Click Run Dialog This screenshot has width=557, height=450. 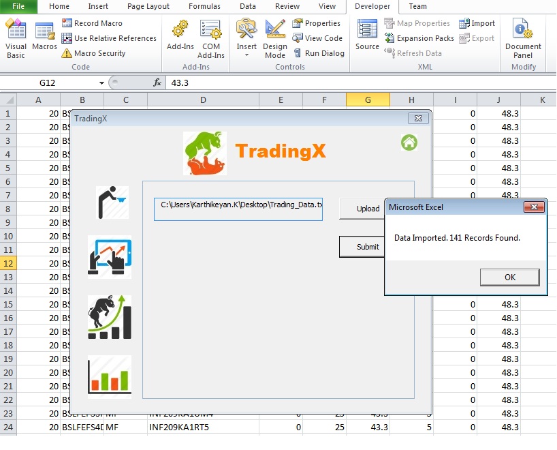click(319, 53)
